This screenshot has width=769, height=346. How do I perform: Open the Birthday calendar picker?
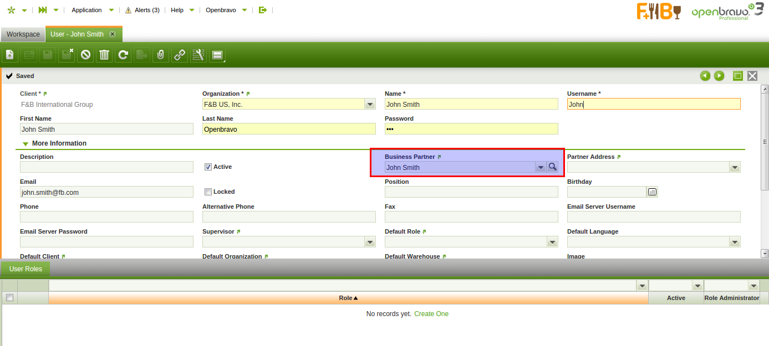point(652,192)
